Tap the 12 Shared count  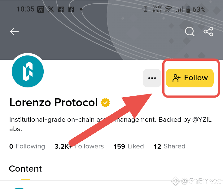[169, 146]
